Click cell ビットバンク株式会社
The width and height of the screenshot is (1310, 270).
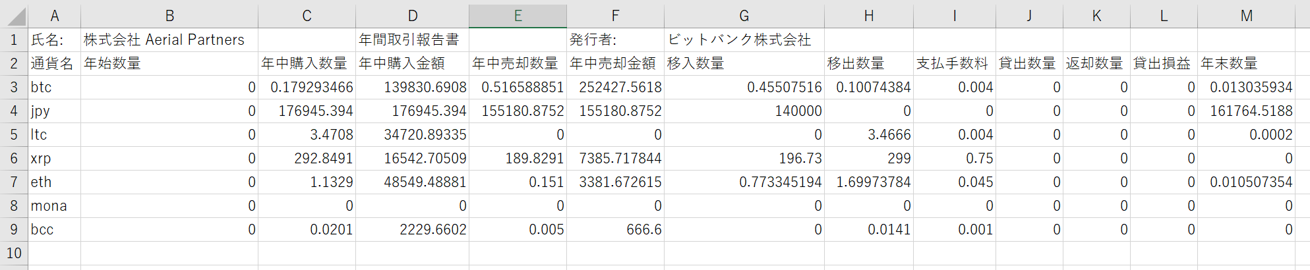(x=744, y=40)
